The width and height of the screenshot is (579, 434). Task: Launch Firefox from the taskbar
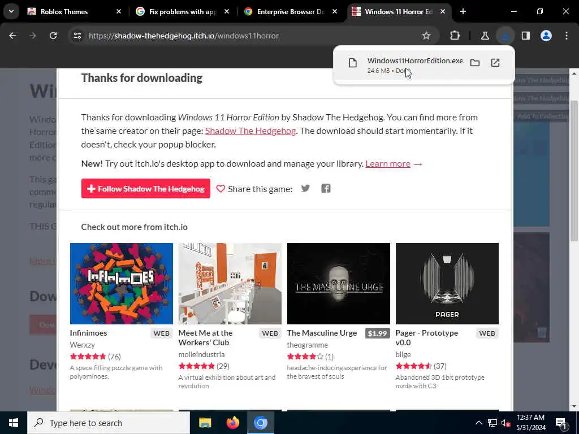point(232,423)
